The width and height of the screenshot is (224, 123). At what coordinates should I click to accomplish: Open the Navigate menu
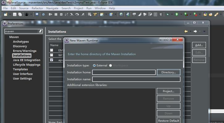52,8
